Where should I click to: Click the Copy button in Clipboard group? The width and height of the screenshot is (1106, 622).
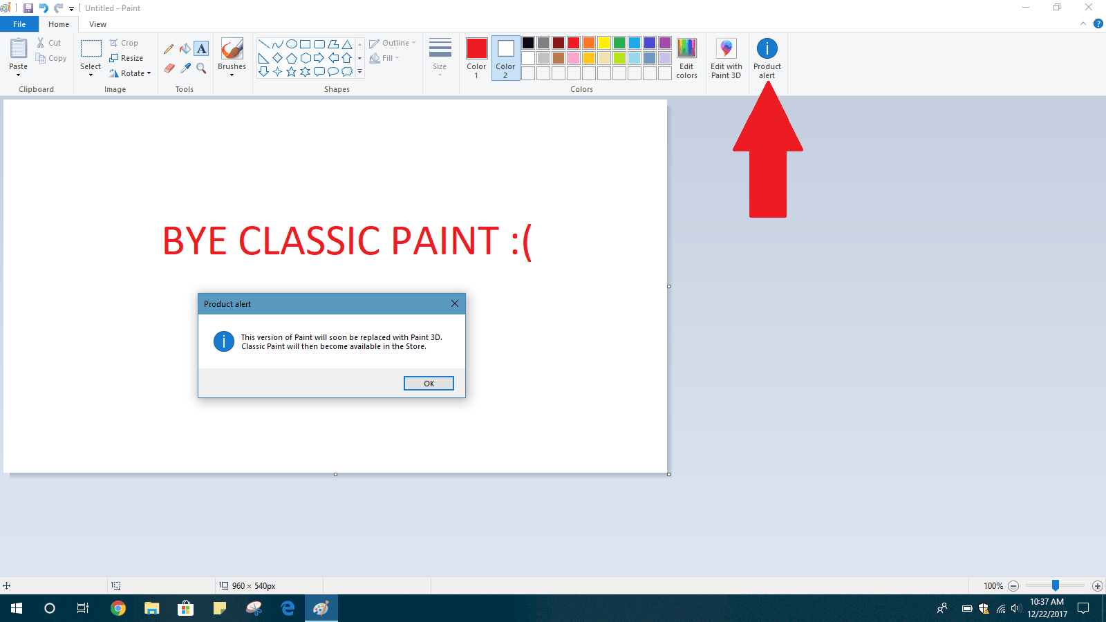[x=51, y=59]
